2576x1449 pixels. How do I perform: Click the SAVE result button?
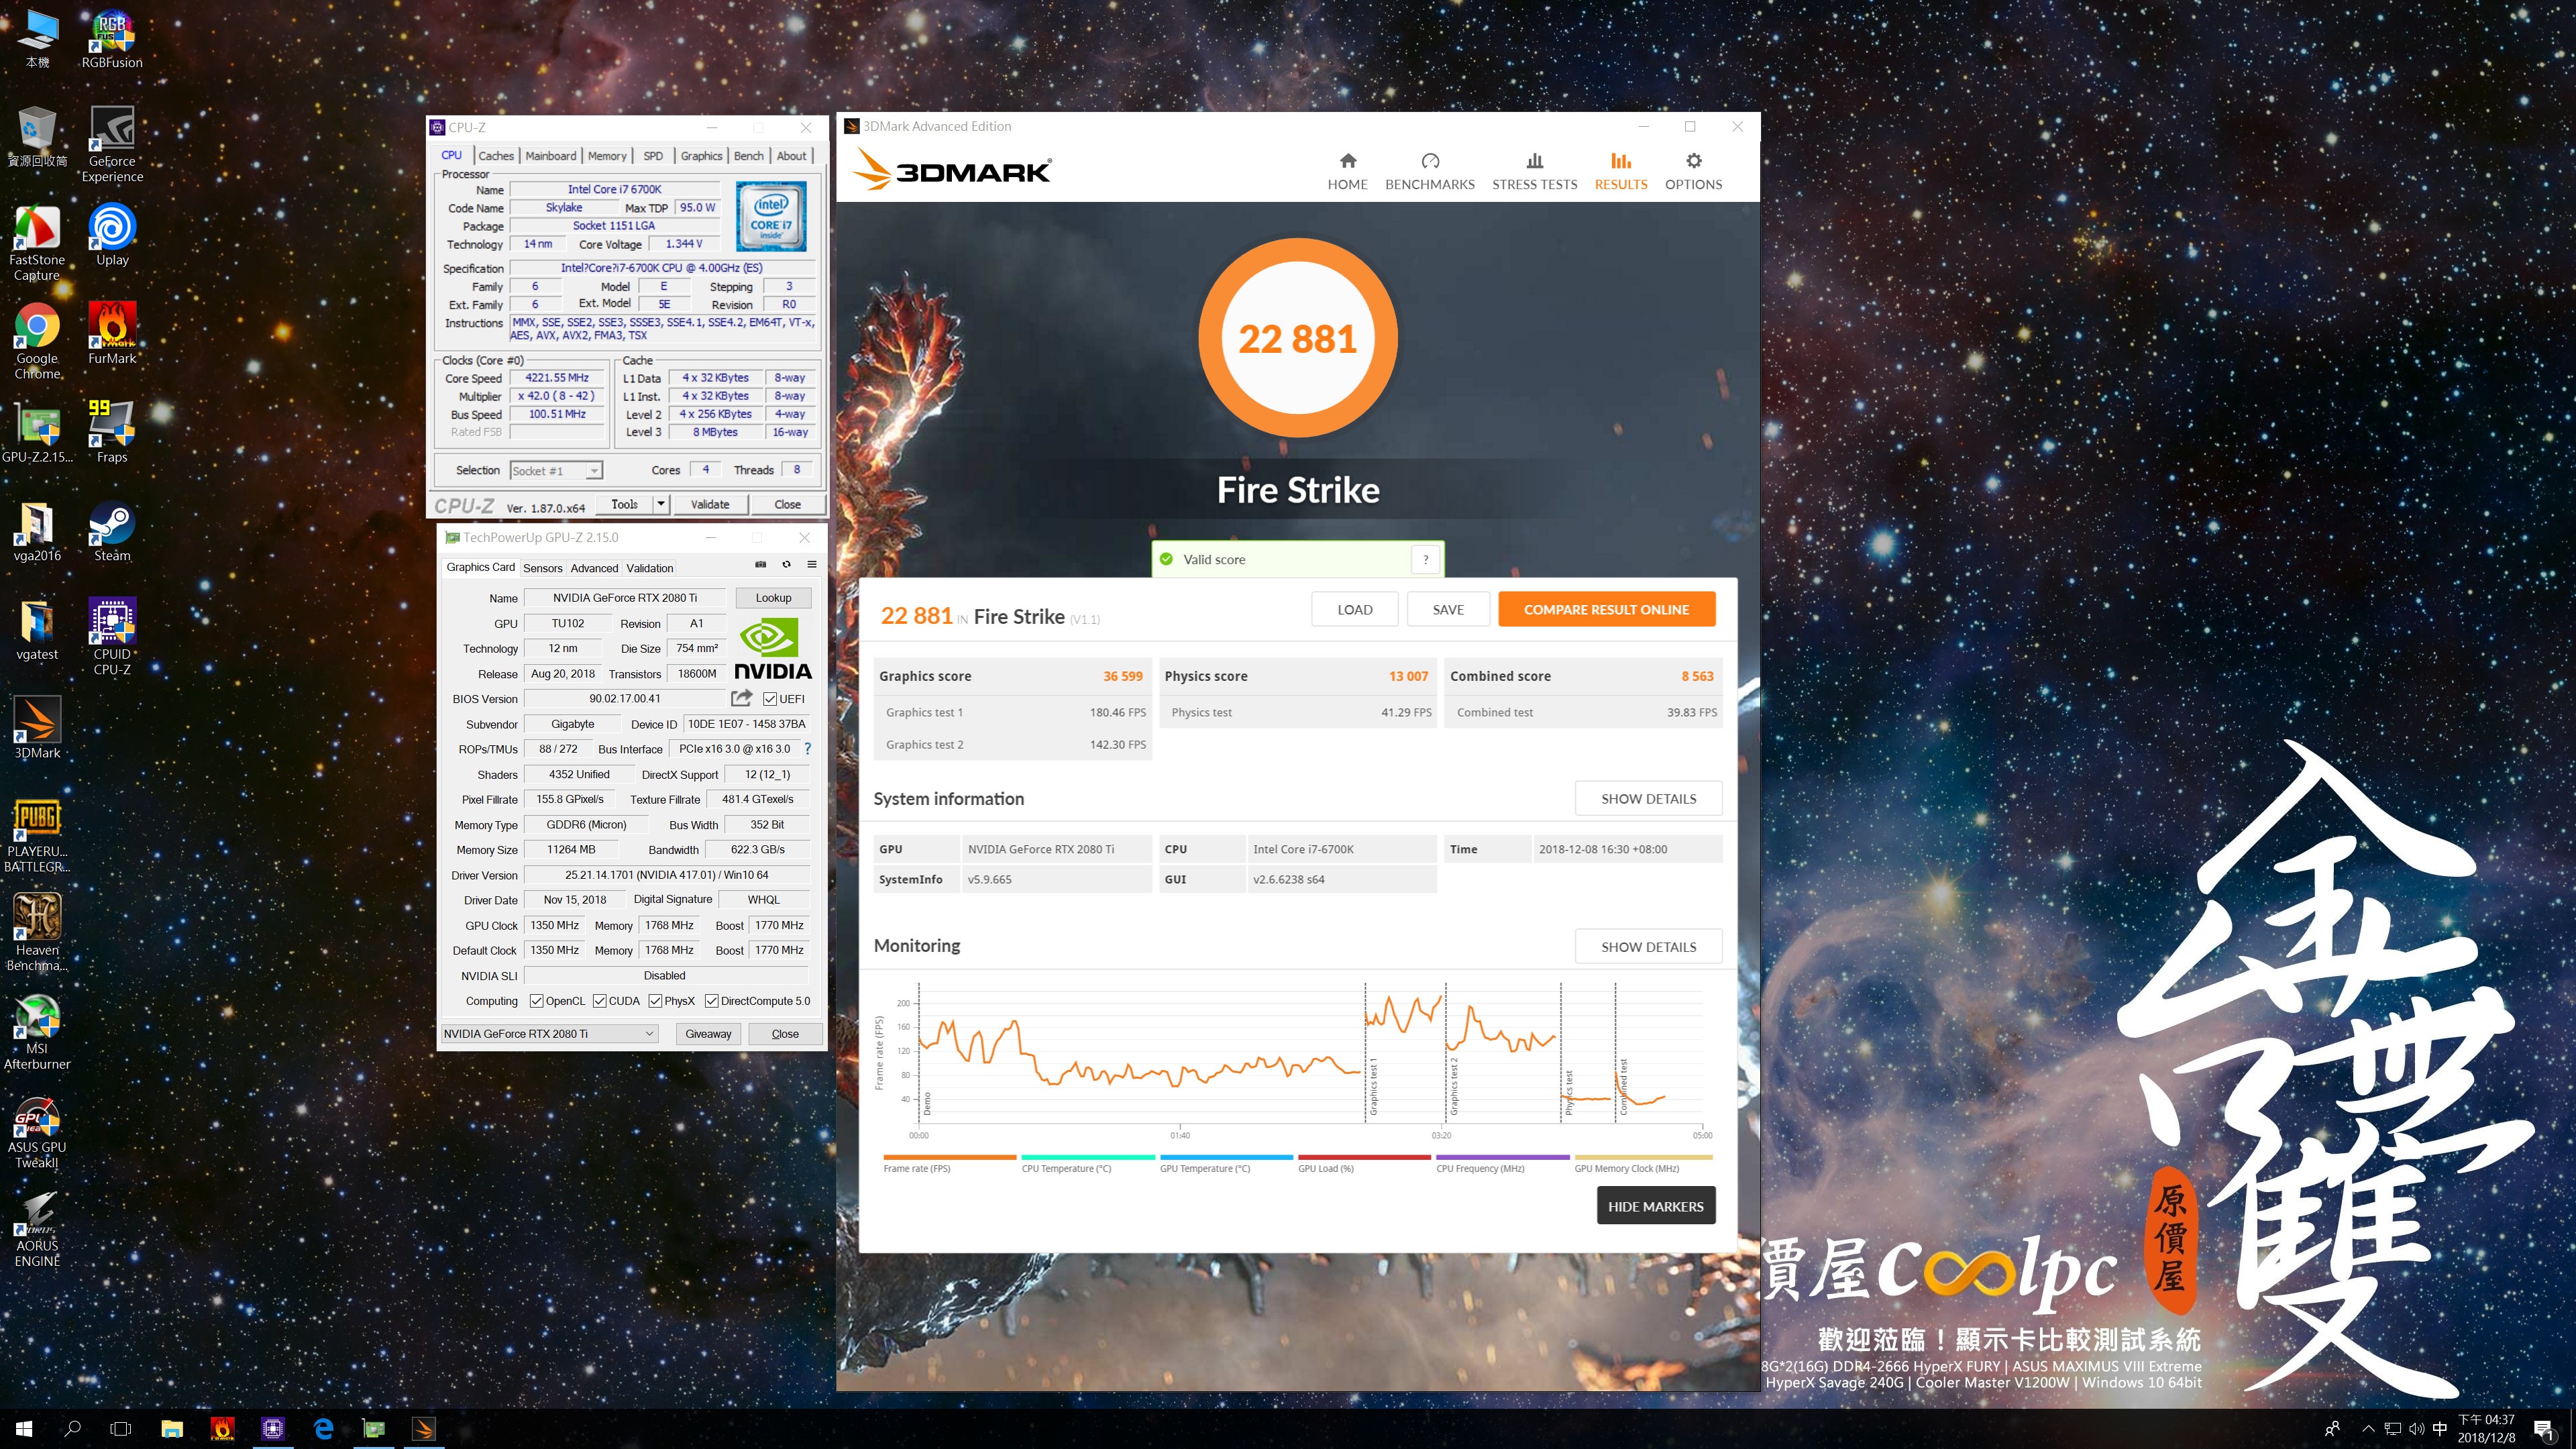pos(1447,609)
